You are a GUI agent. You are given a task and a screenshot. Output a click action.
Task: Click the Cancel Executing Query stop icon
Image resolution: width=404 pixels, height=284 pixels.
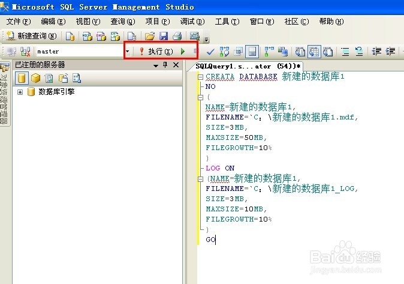pos(195,52)
